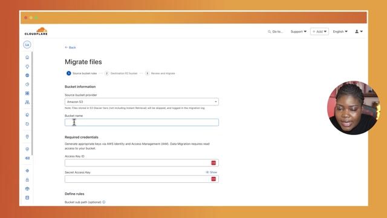Click the Required credentials heading
The width and height of the screenshot is (387, 218).
(x=82, y=137)
